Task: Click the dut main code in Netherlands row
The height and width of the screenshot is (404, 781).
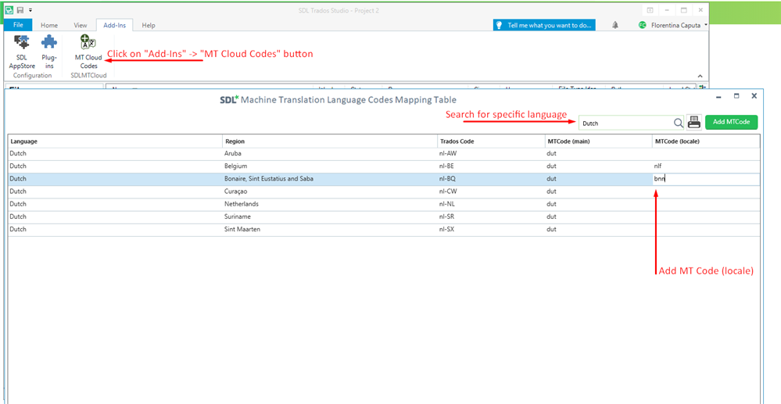Action: pyautogui.click(x=599, y=204)
